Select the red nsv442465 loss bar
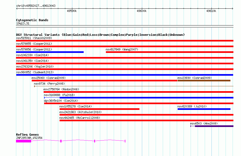The width and height of the screenshot is (241, 156). [x=146, y=120]
